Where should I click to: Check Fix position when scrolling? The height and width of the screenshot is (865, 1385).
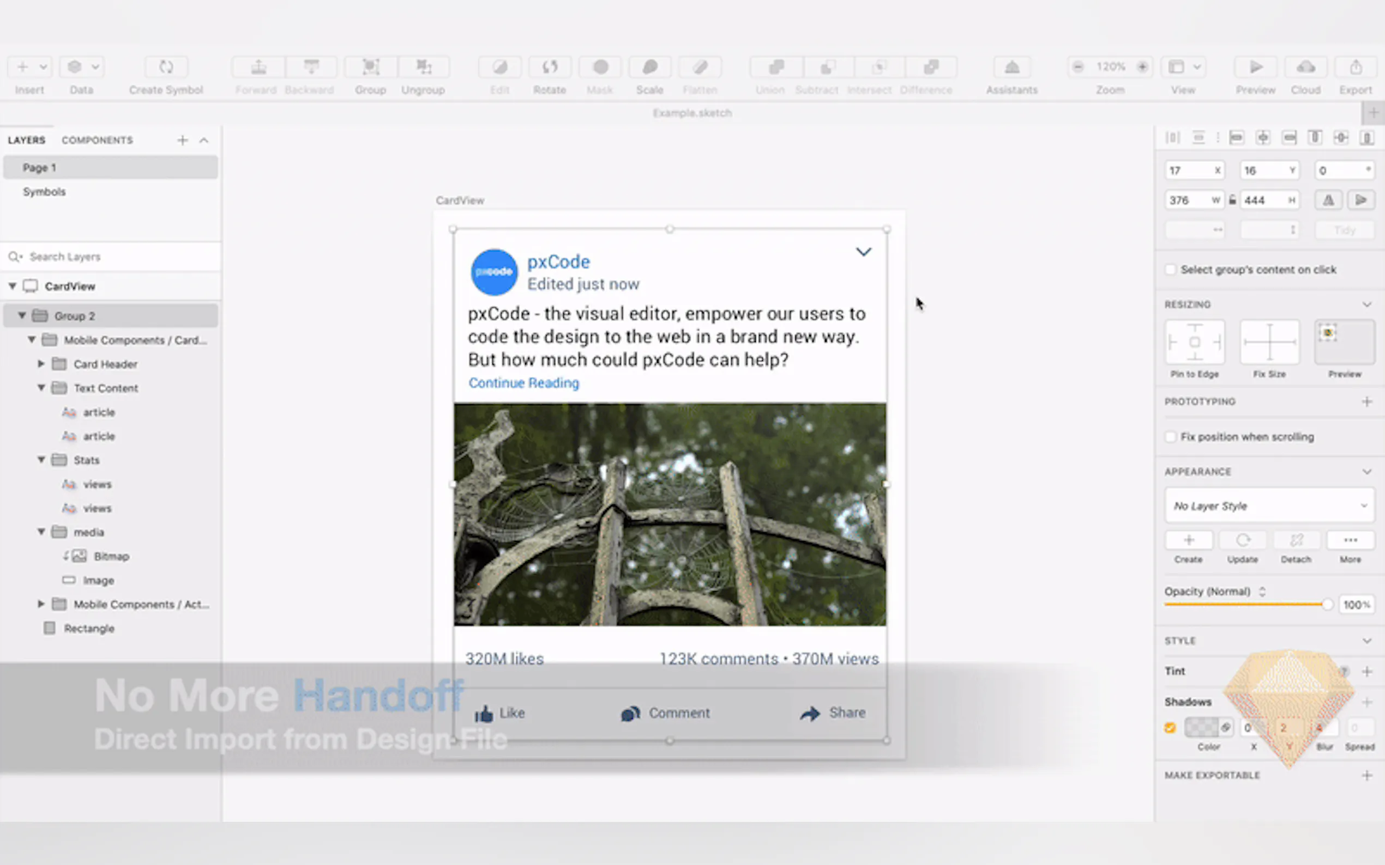click(x=1171, y=437)
